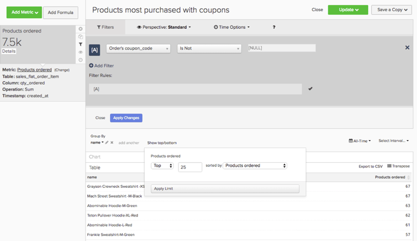This screenshot has height=241, width=417.
Task: Remove the name group-by with the x icon
Action: click(x=112, y=143)
